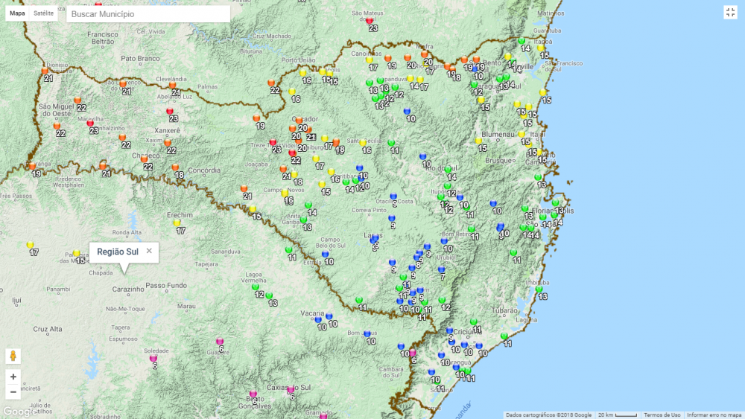This screenshot has height=419, width=745.
Task: Select red 23 marker above Xanxerê
Action: pyautogui.click(x=170, y=111)
